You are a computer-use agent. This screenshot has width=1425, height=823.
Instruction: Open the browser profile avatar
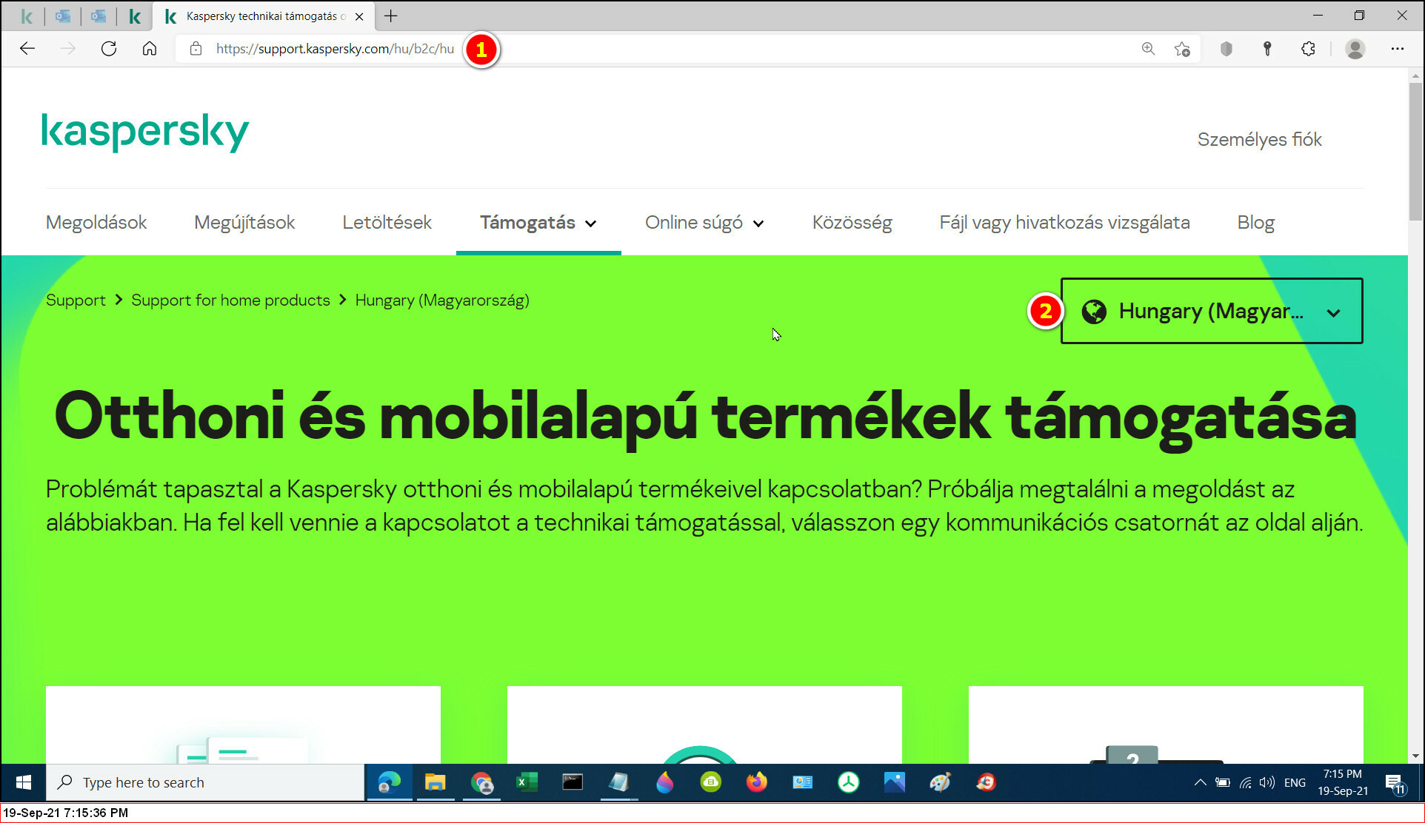click(1355, 49)
